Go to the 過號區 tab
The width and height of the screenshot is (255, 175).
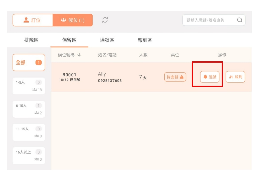(x=107, y=40)
